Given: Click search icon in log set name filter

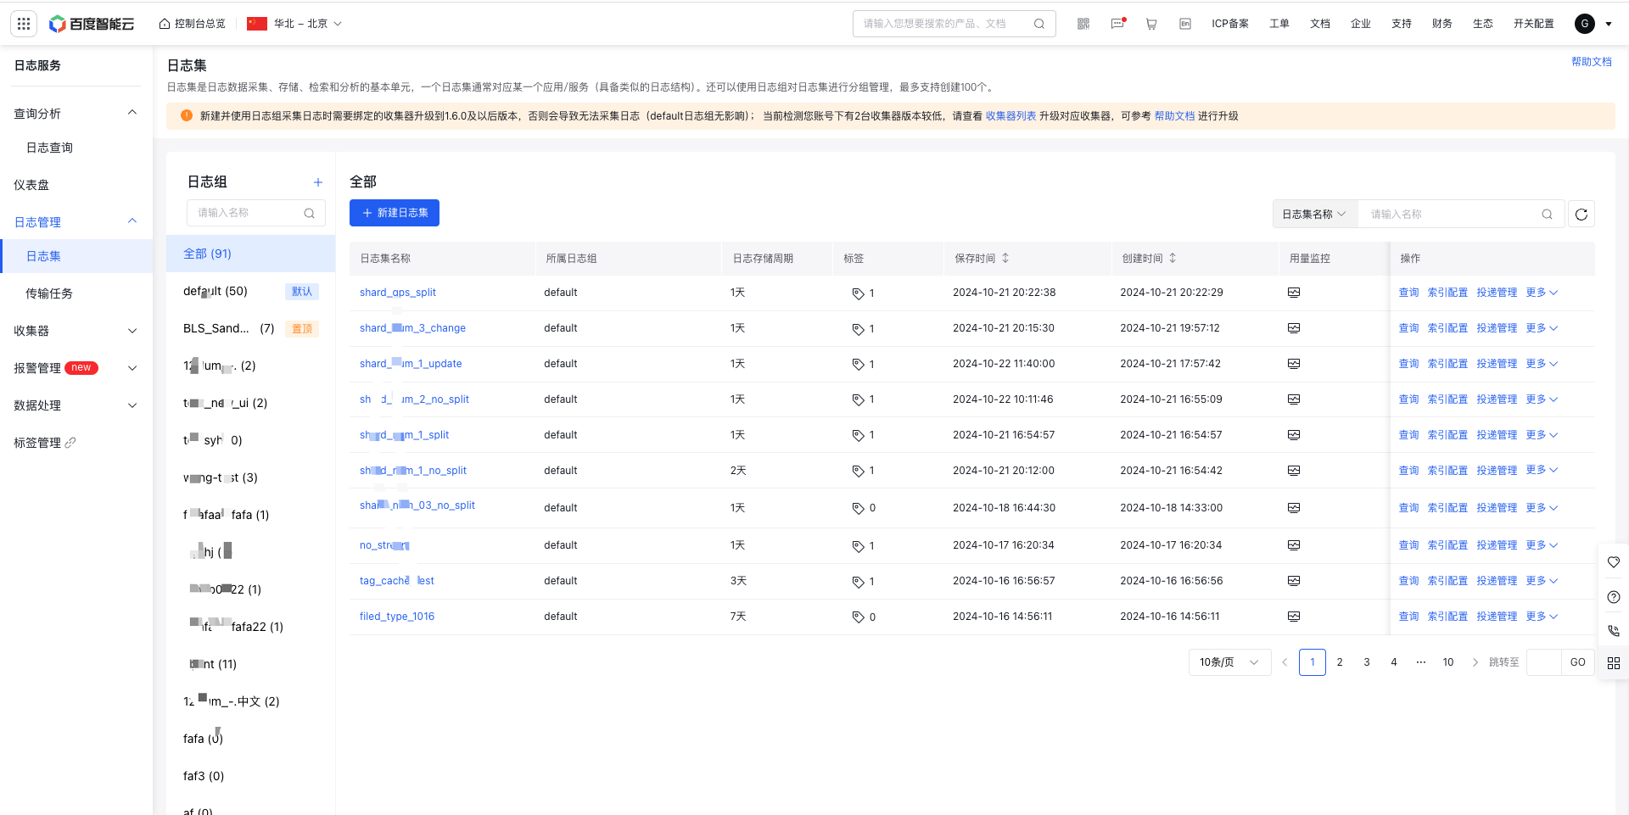Looking at the screenshot, I should point(1548,215).
